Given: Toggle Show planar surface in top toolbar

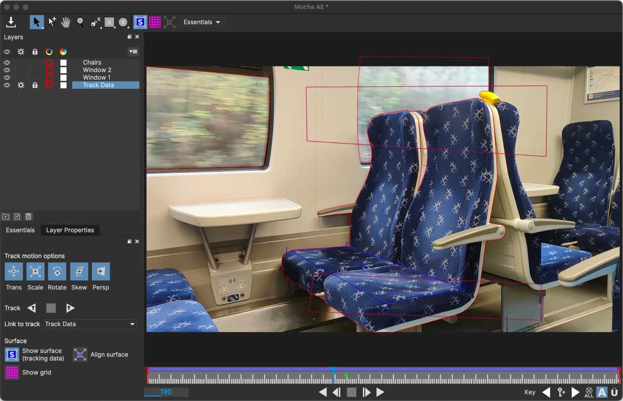Looking at the screenshot, I should 140,22.
